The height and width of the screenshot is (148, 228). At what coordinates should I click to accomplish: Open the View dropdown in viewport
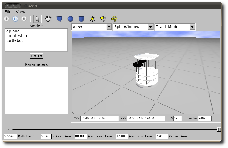[92, 27]
